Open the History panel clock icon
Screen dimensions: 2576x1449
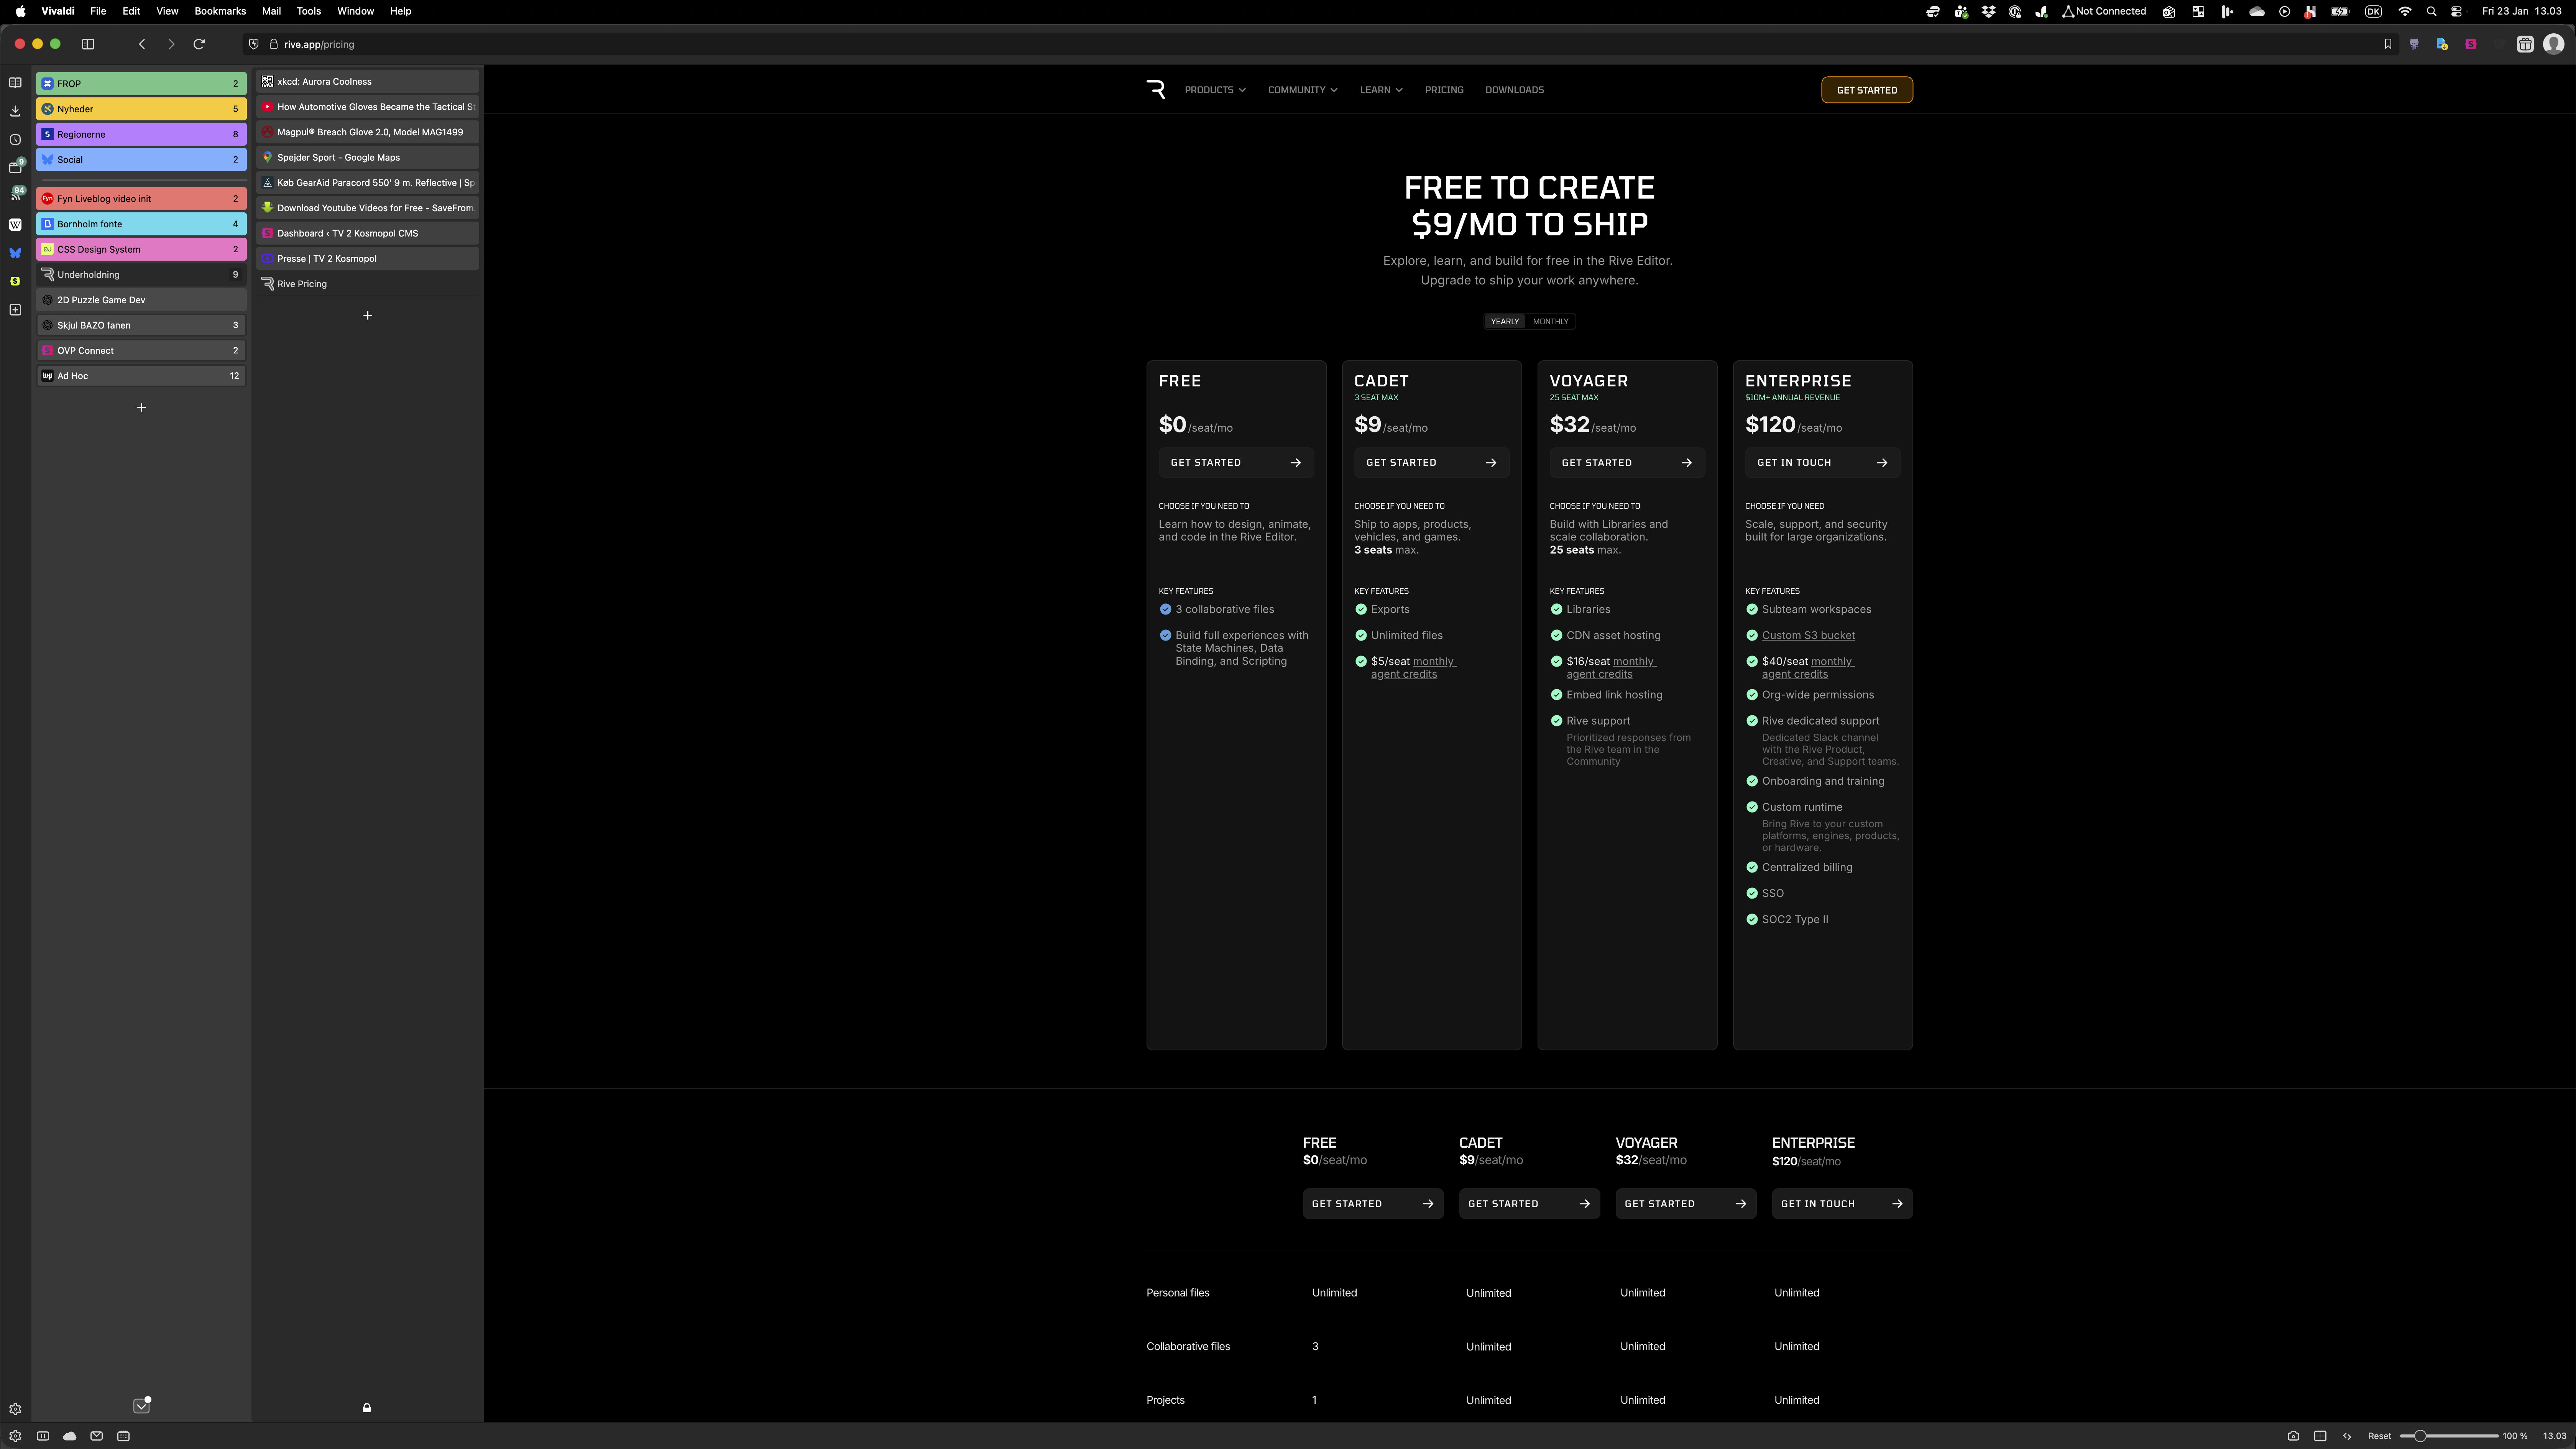(x=15, y=140)
